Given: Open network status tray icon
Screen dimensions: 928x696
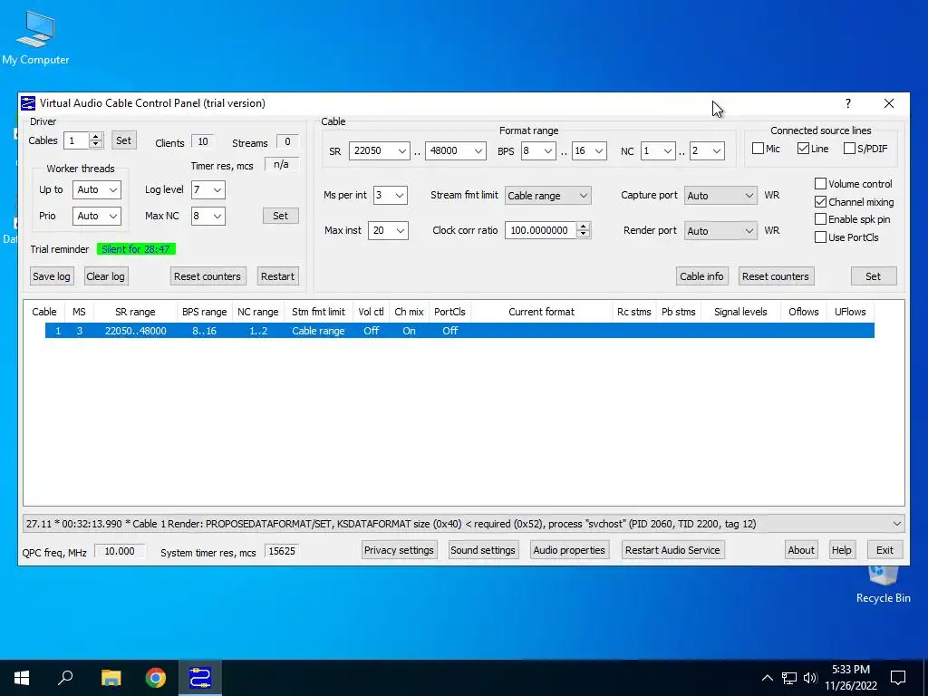Looking at the screenshot, I should pos(789,678).
